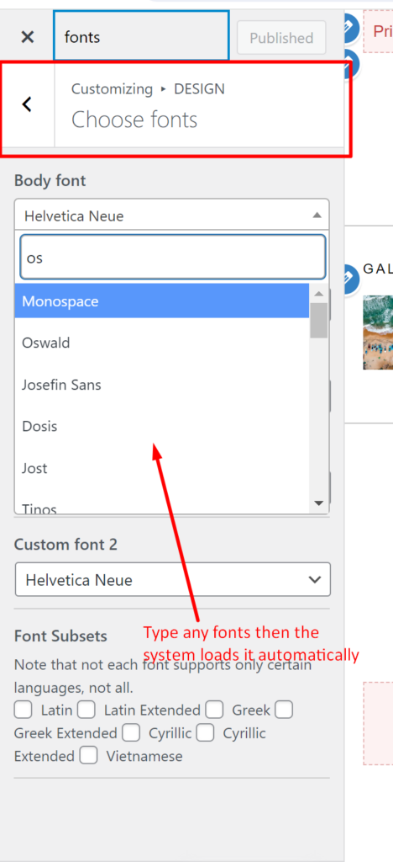The image size is (393, 862).
Task: Click the font search field containing os
Action: (173, 258)
